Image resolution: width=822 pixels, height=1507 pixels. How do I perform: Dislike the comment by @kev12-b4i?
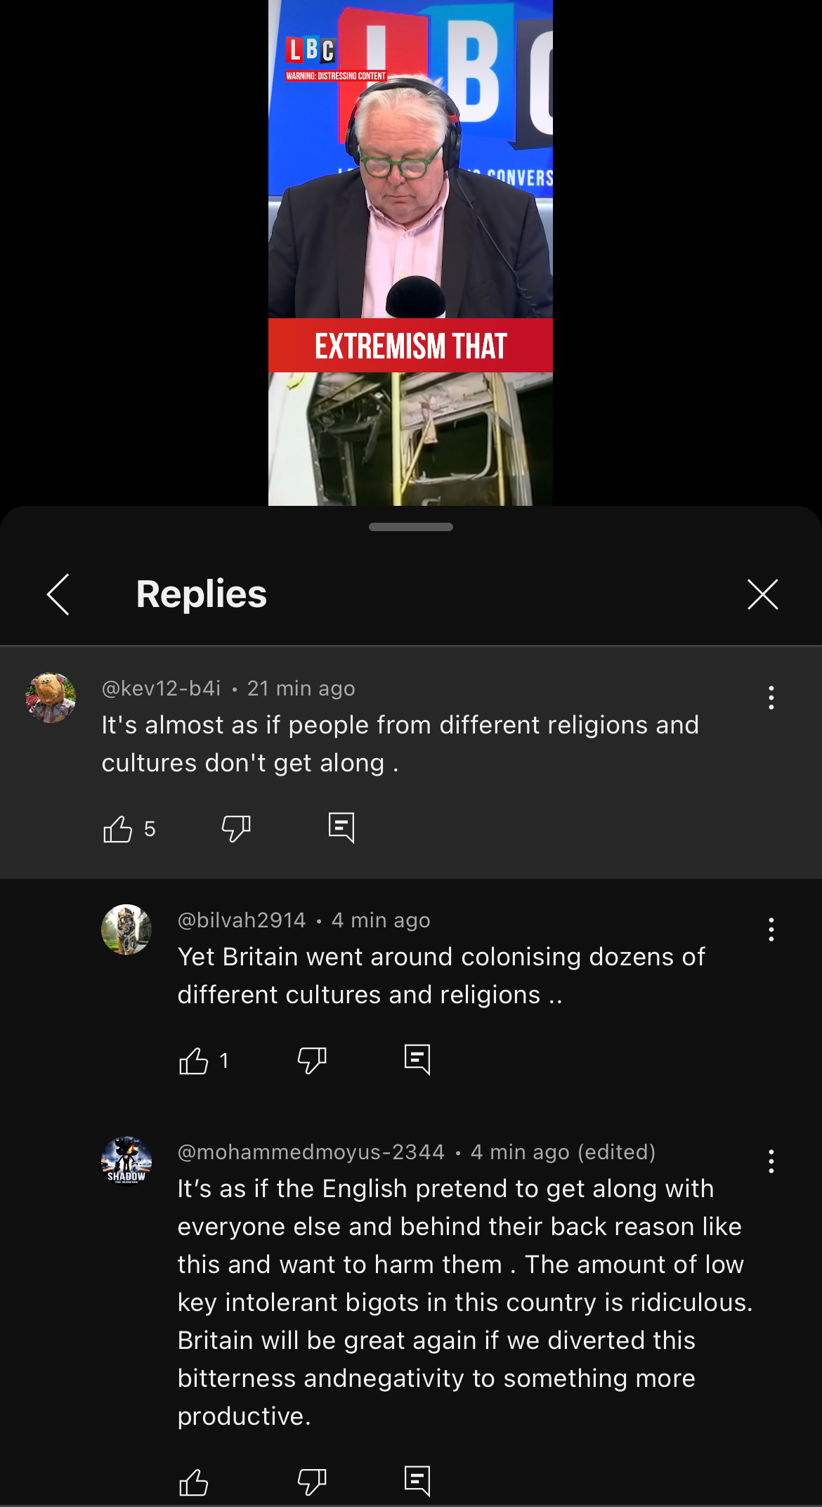236,829
